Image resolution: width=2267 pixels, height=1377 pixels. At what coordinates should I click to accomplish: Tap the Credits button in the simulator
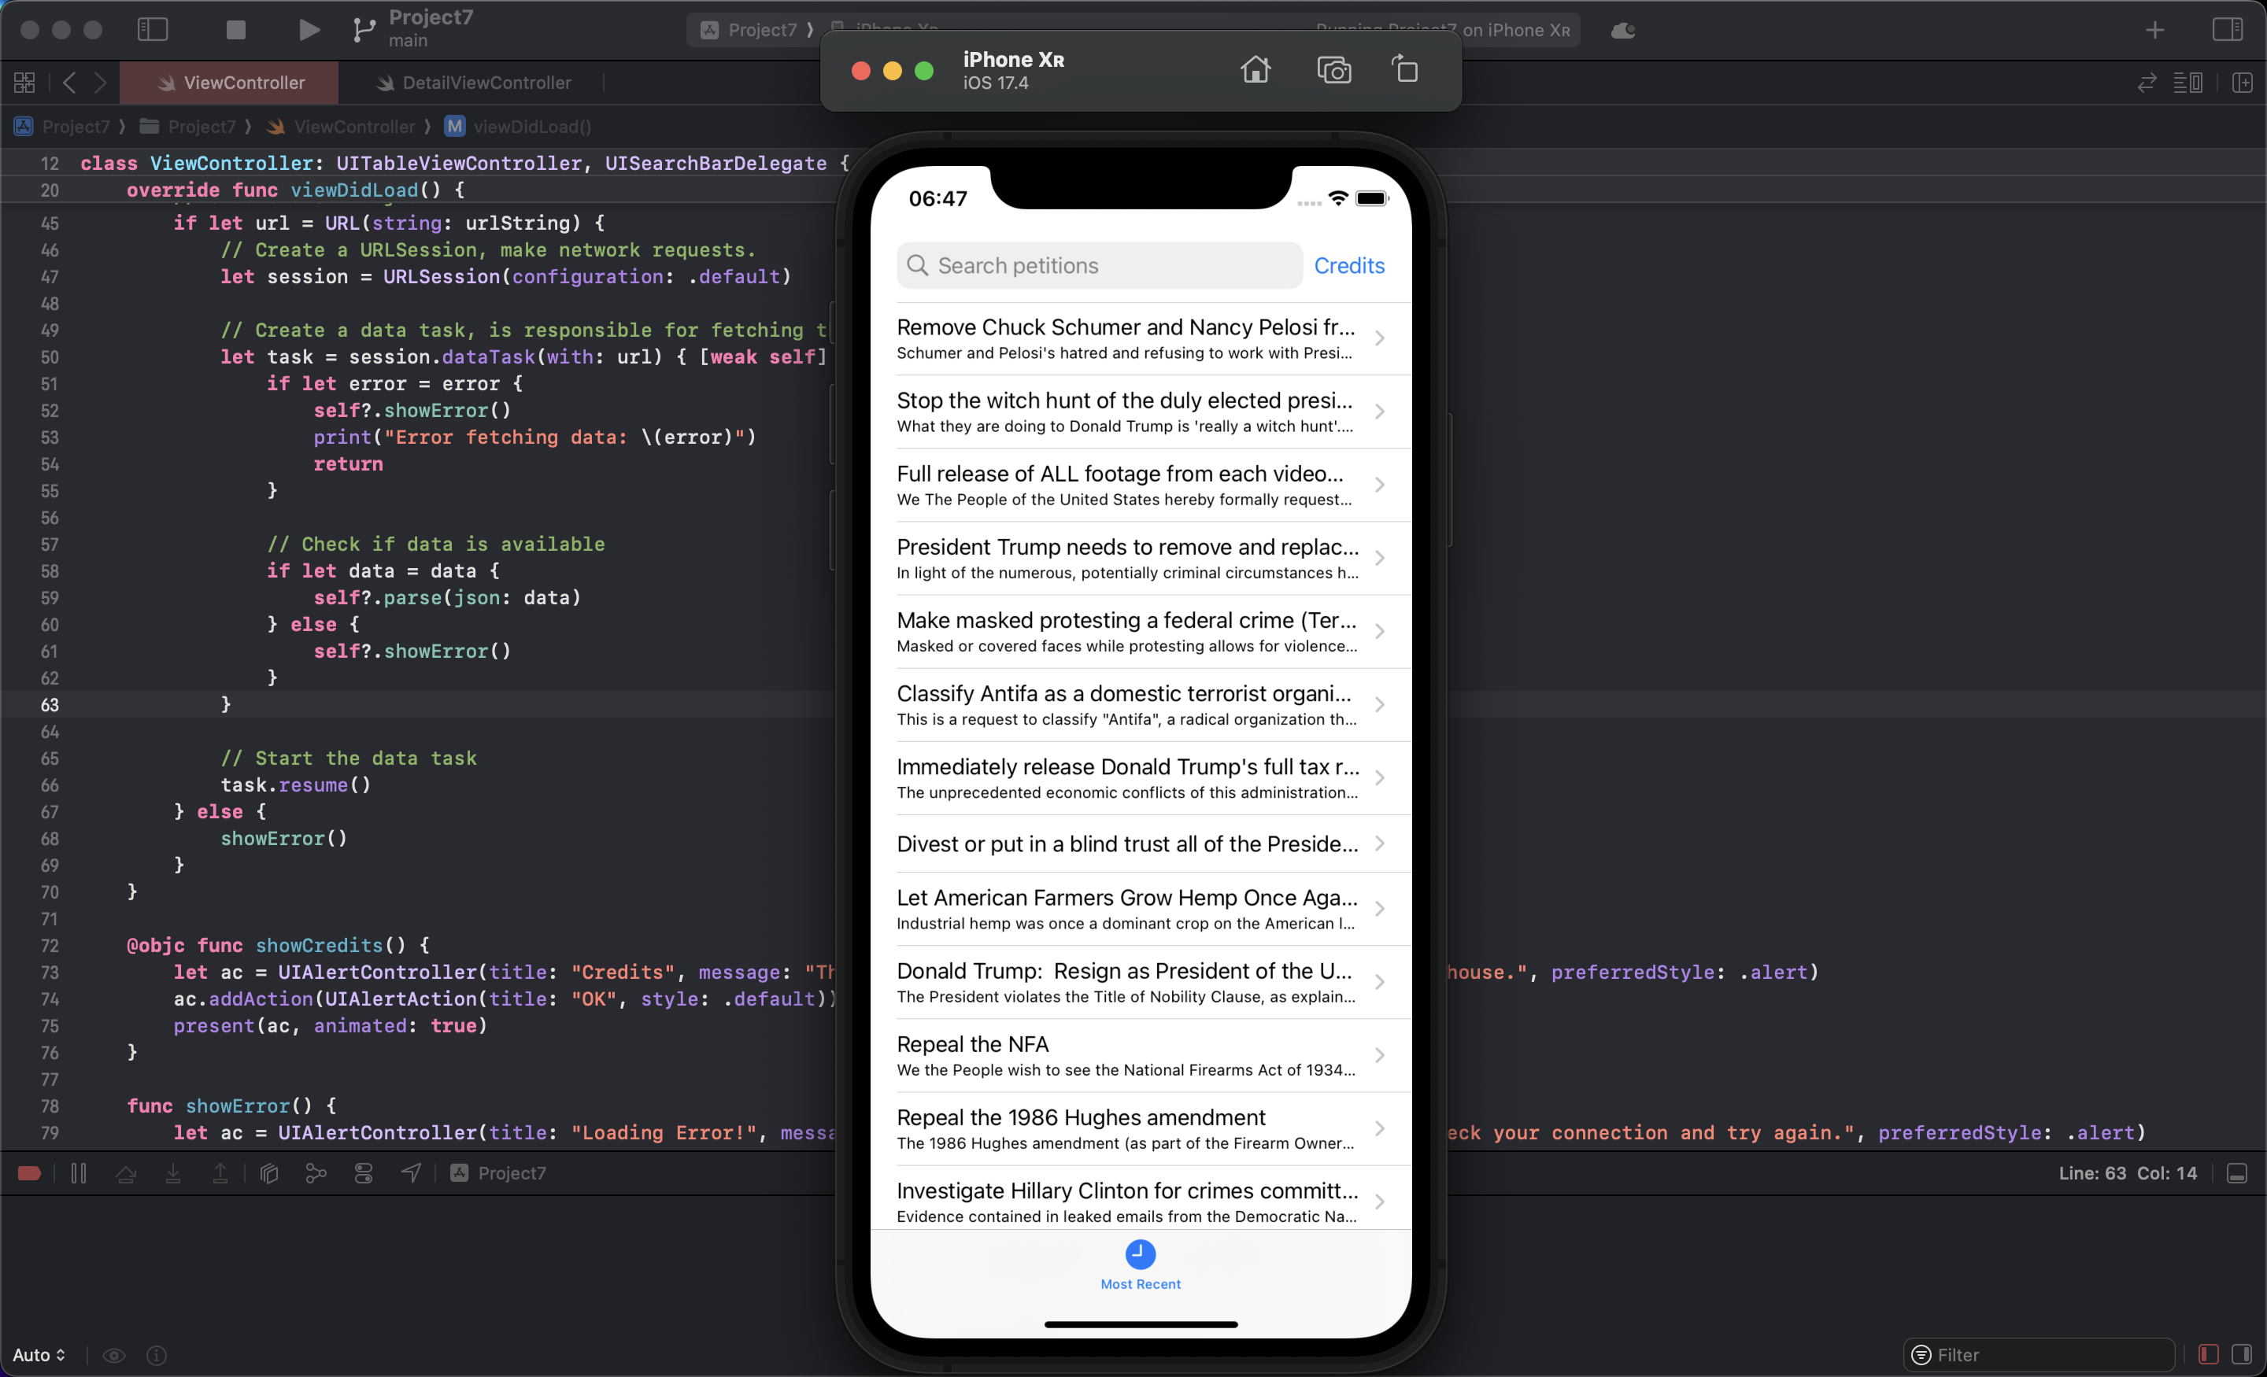point(1348,266)
